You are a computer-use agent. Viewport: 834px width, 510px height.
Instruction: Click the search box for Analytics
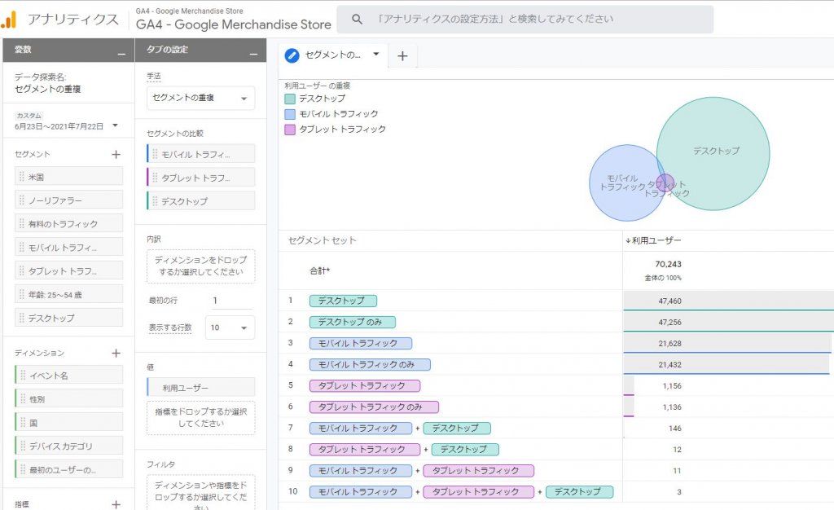tap(525, 19)
